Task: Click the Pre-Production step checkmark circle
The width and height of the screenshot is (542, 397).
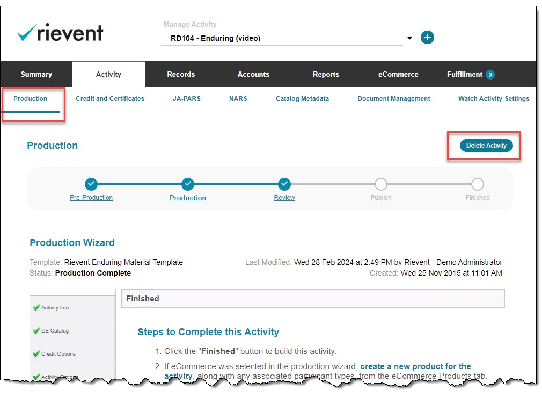Action: (91, 184)
